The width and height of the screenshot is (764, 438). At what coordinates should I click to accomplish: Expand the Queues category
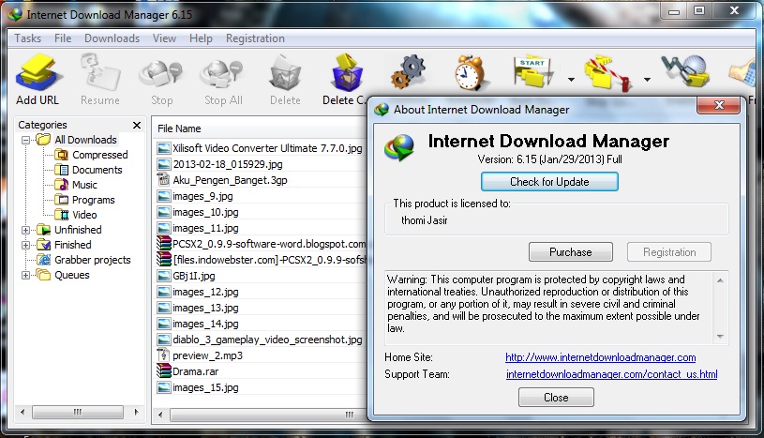[x=26, y=276]
